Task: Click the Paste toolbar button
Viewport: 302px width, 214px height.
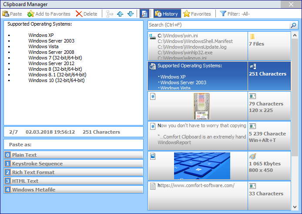Action: tap(12, 14)
